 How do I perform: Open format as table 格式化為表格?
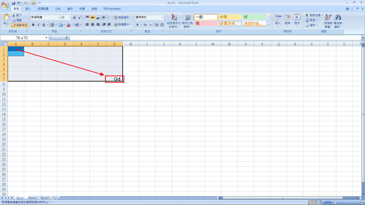click(187, 21)
